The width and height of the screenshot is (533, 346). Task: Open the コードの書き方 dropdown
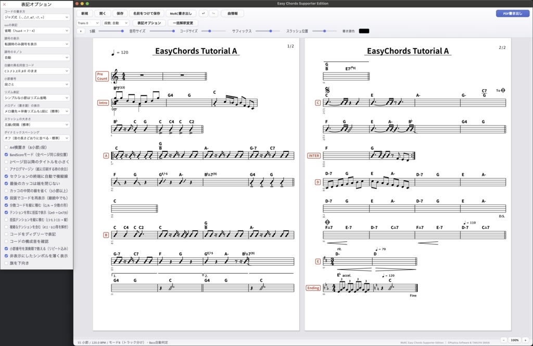point(36,17)
